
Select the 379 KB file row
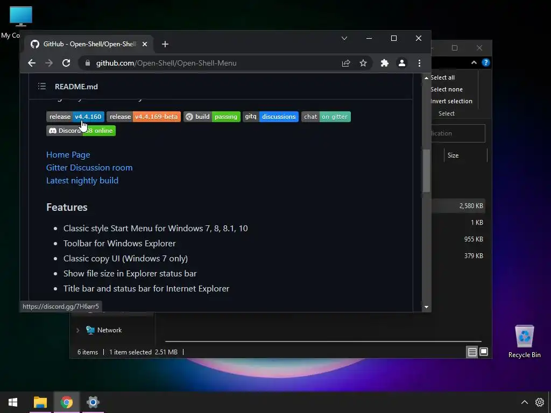pyautogui.click(x=458, y=255)
